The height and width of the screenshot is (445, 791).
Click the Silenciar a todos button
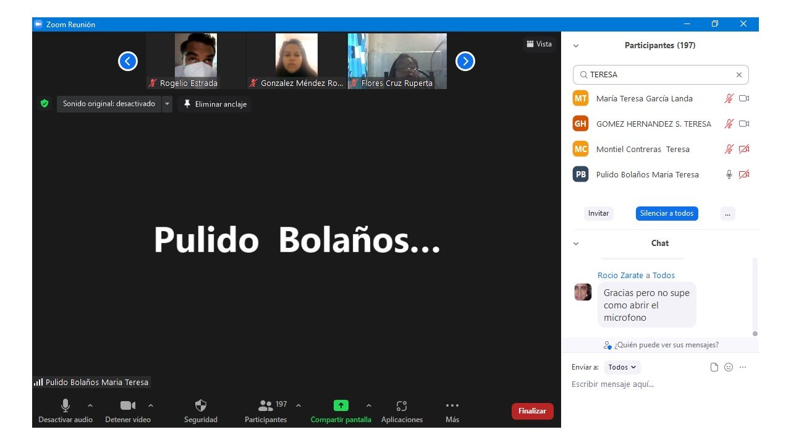tap(667, 213)
